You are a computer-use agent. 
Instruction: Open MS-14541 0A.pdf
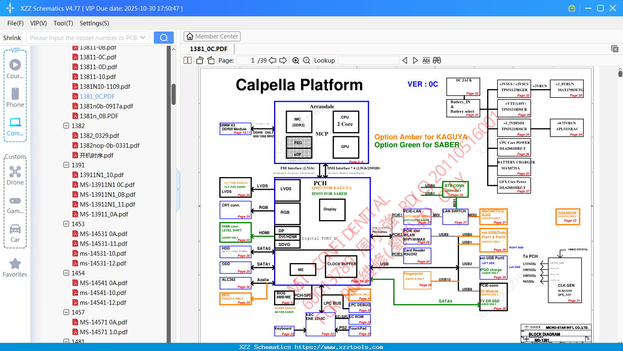[x=103, y=283]
